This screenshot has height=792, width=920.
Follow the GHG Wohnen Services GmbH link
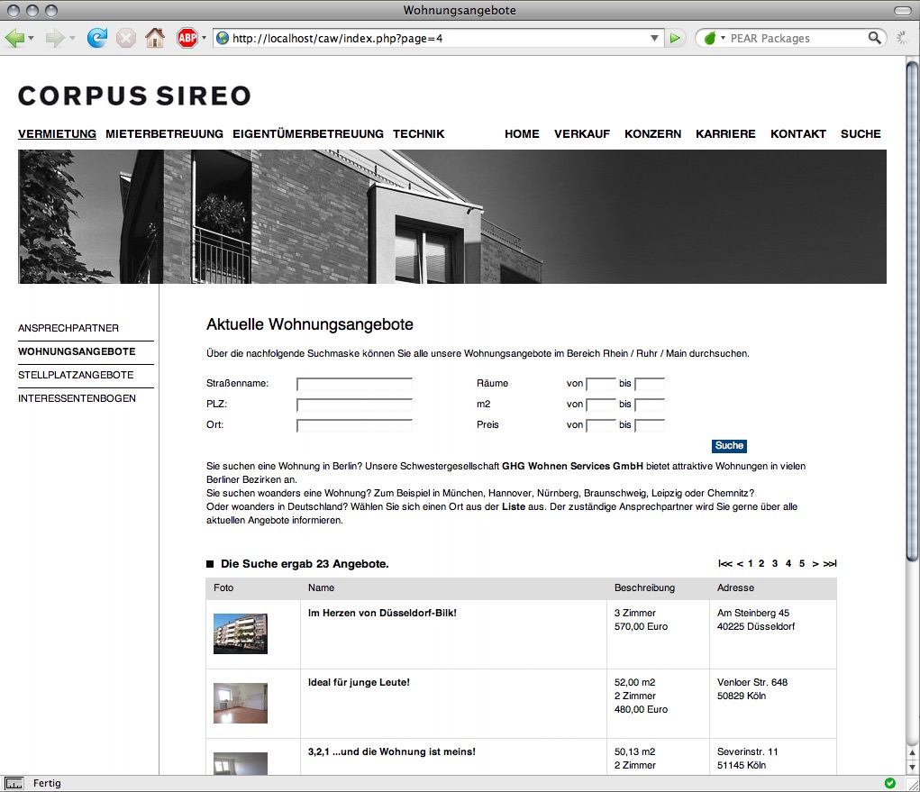(572, 467)
